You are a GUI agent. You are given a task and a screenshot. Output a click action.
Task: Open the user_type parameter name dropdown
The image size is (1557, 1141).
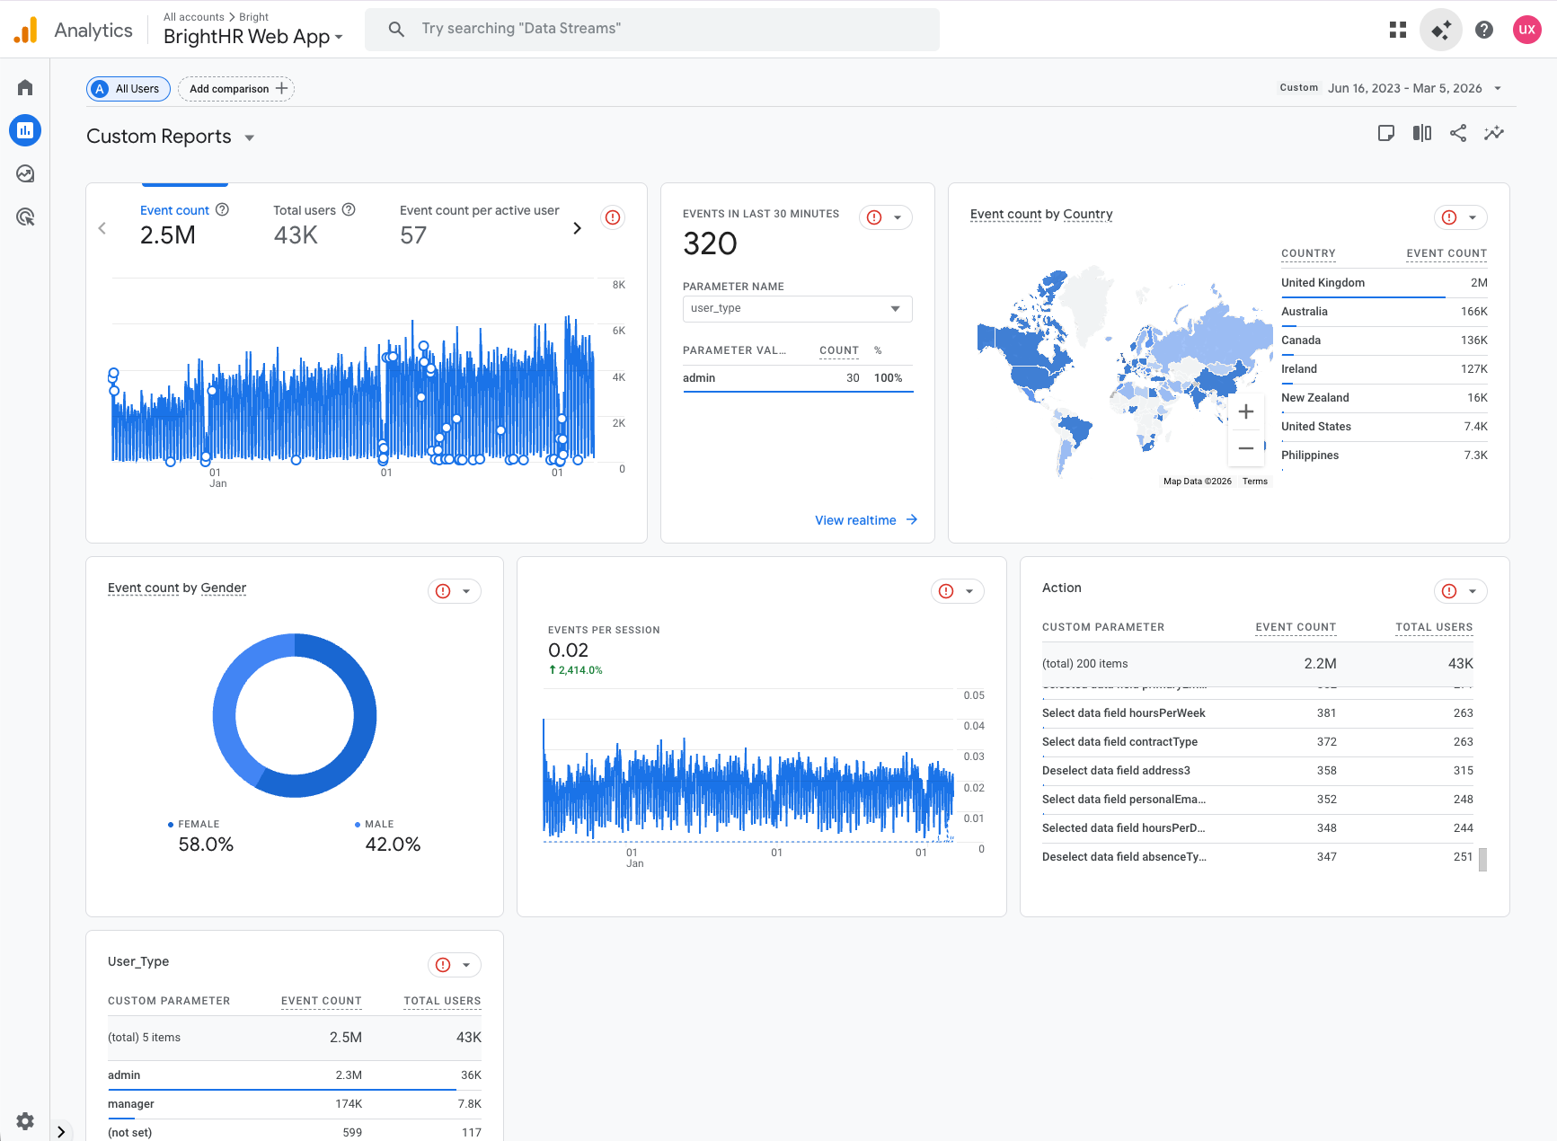[x=798, y=308]
